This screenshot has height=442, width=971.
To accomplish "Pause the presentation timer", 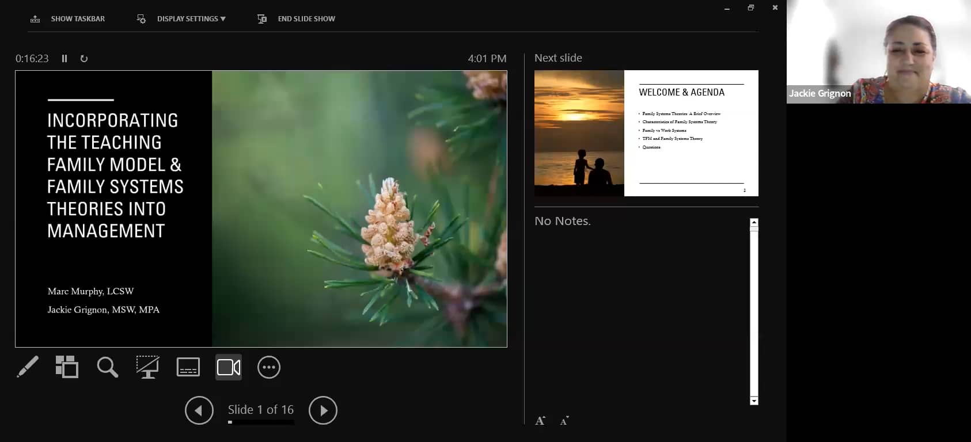I will coord(65,59).
